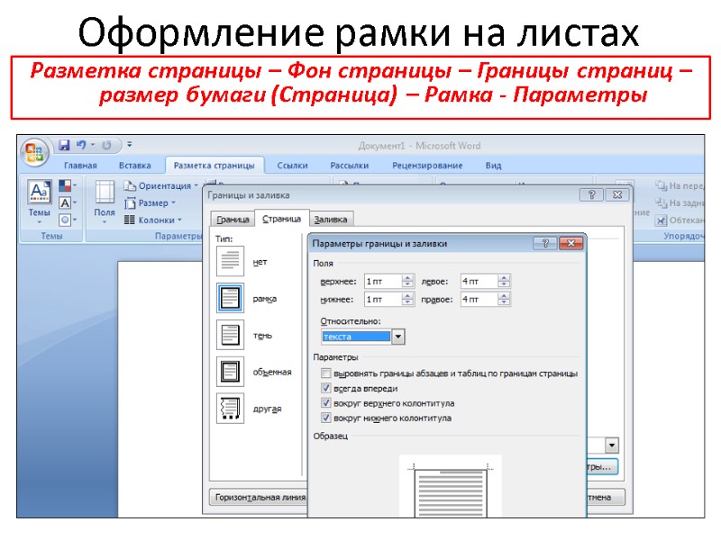Viewport: 721px width, 540px height.
Task: Decrease the нижнее margin value
Action: [407, 302]
